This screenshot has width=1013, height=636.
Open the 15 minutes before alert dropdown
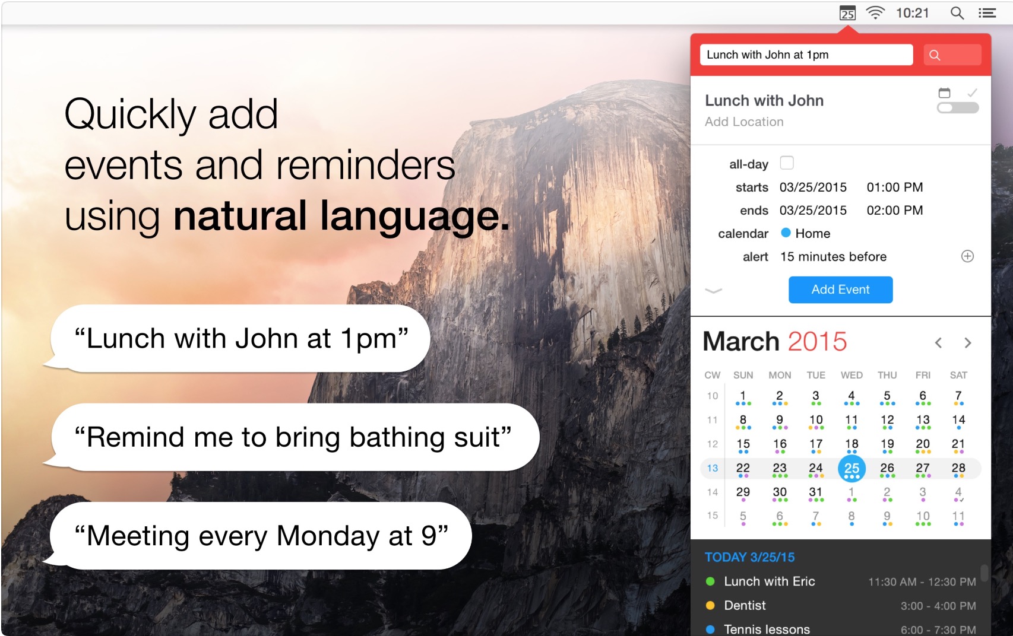tap(833, 256)
